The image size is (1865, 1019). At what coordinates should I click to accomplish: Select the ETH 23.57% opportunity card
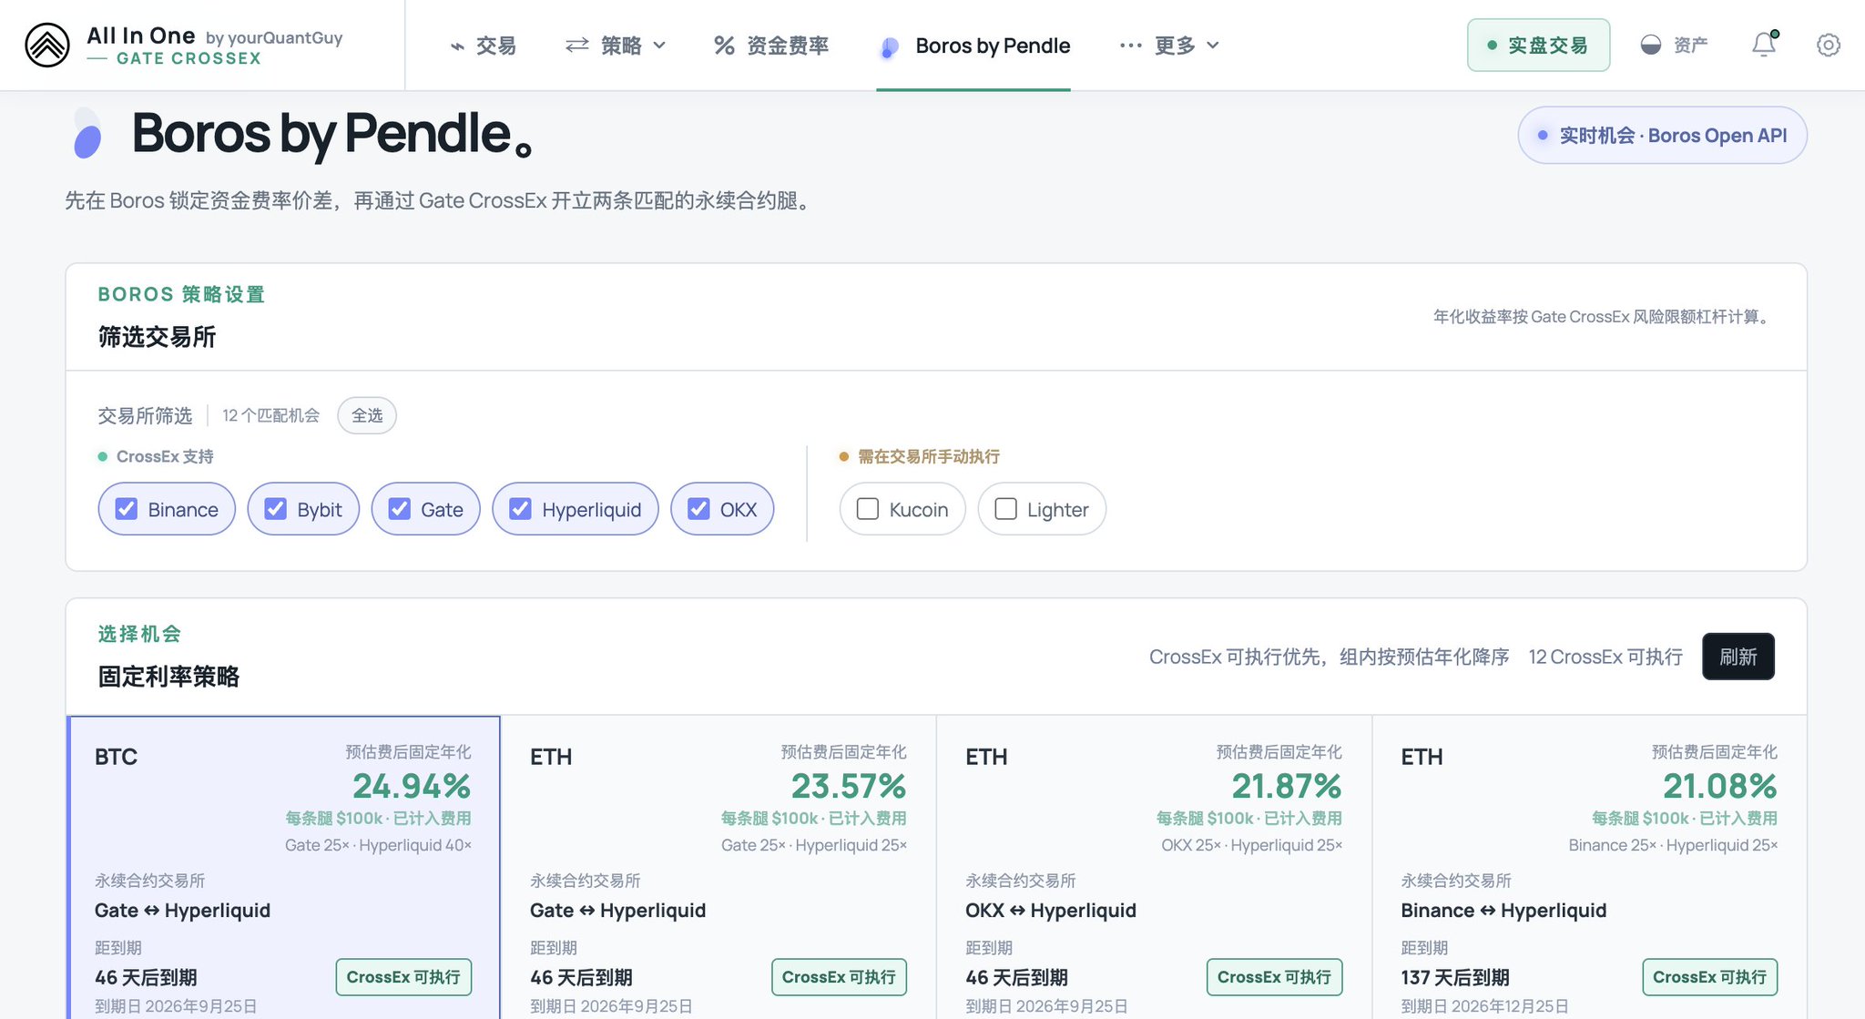[718, 867]
